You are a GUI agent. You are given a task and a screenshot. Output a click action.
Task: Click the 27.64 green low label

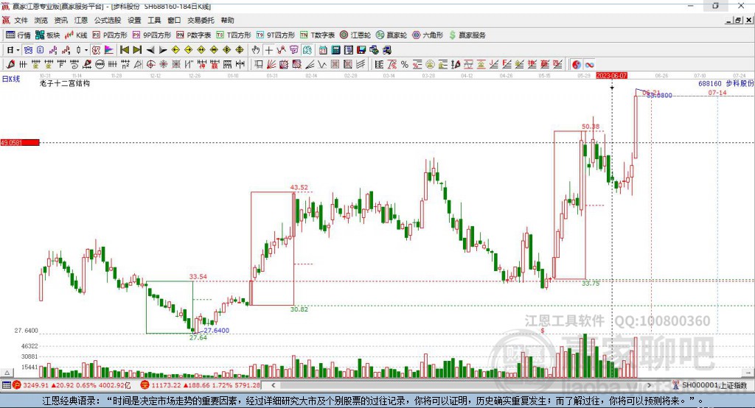pos(198,338)
